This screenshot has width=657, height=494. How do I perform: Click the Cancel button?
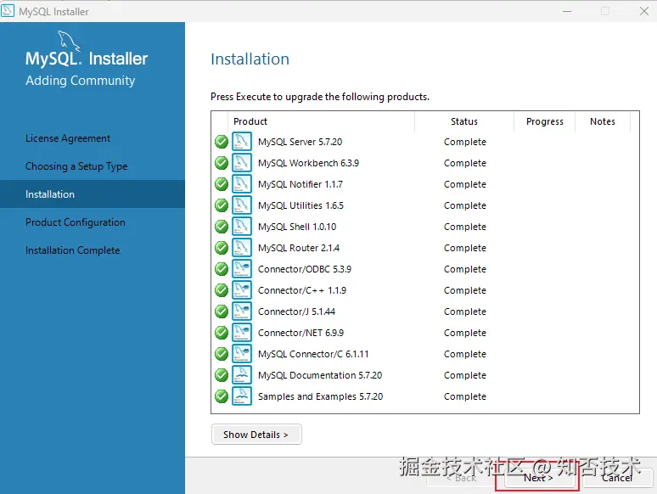[617, 478]
